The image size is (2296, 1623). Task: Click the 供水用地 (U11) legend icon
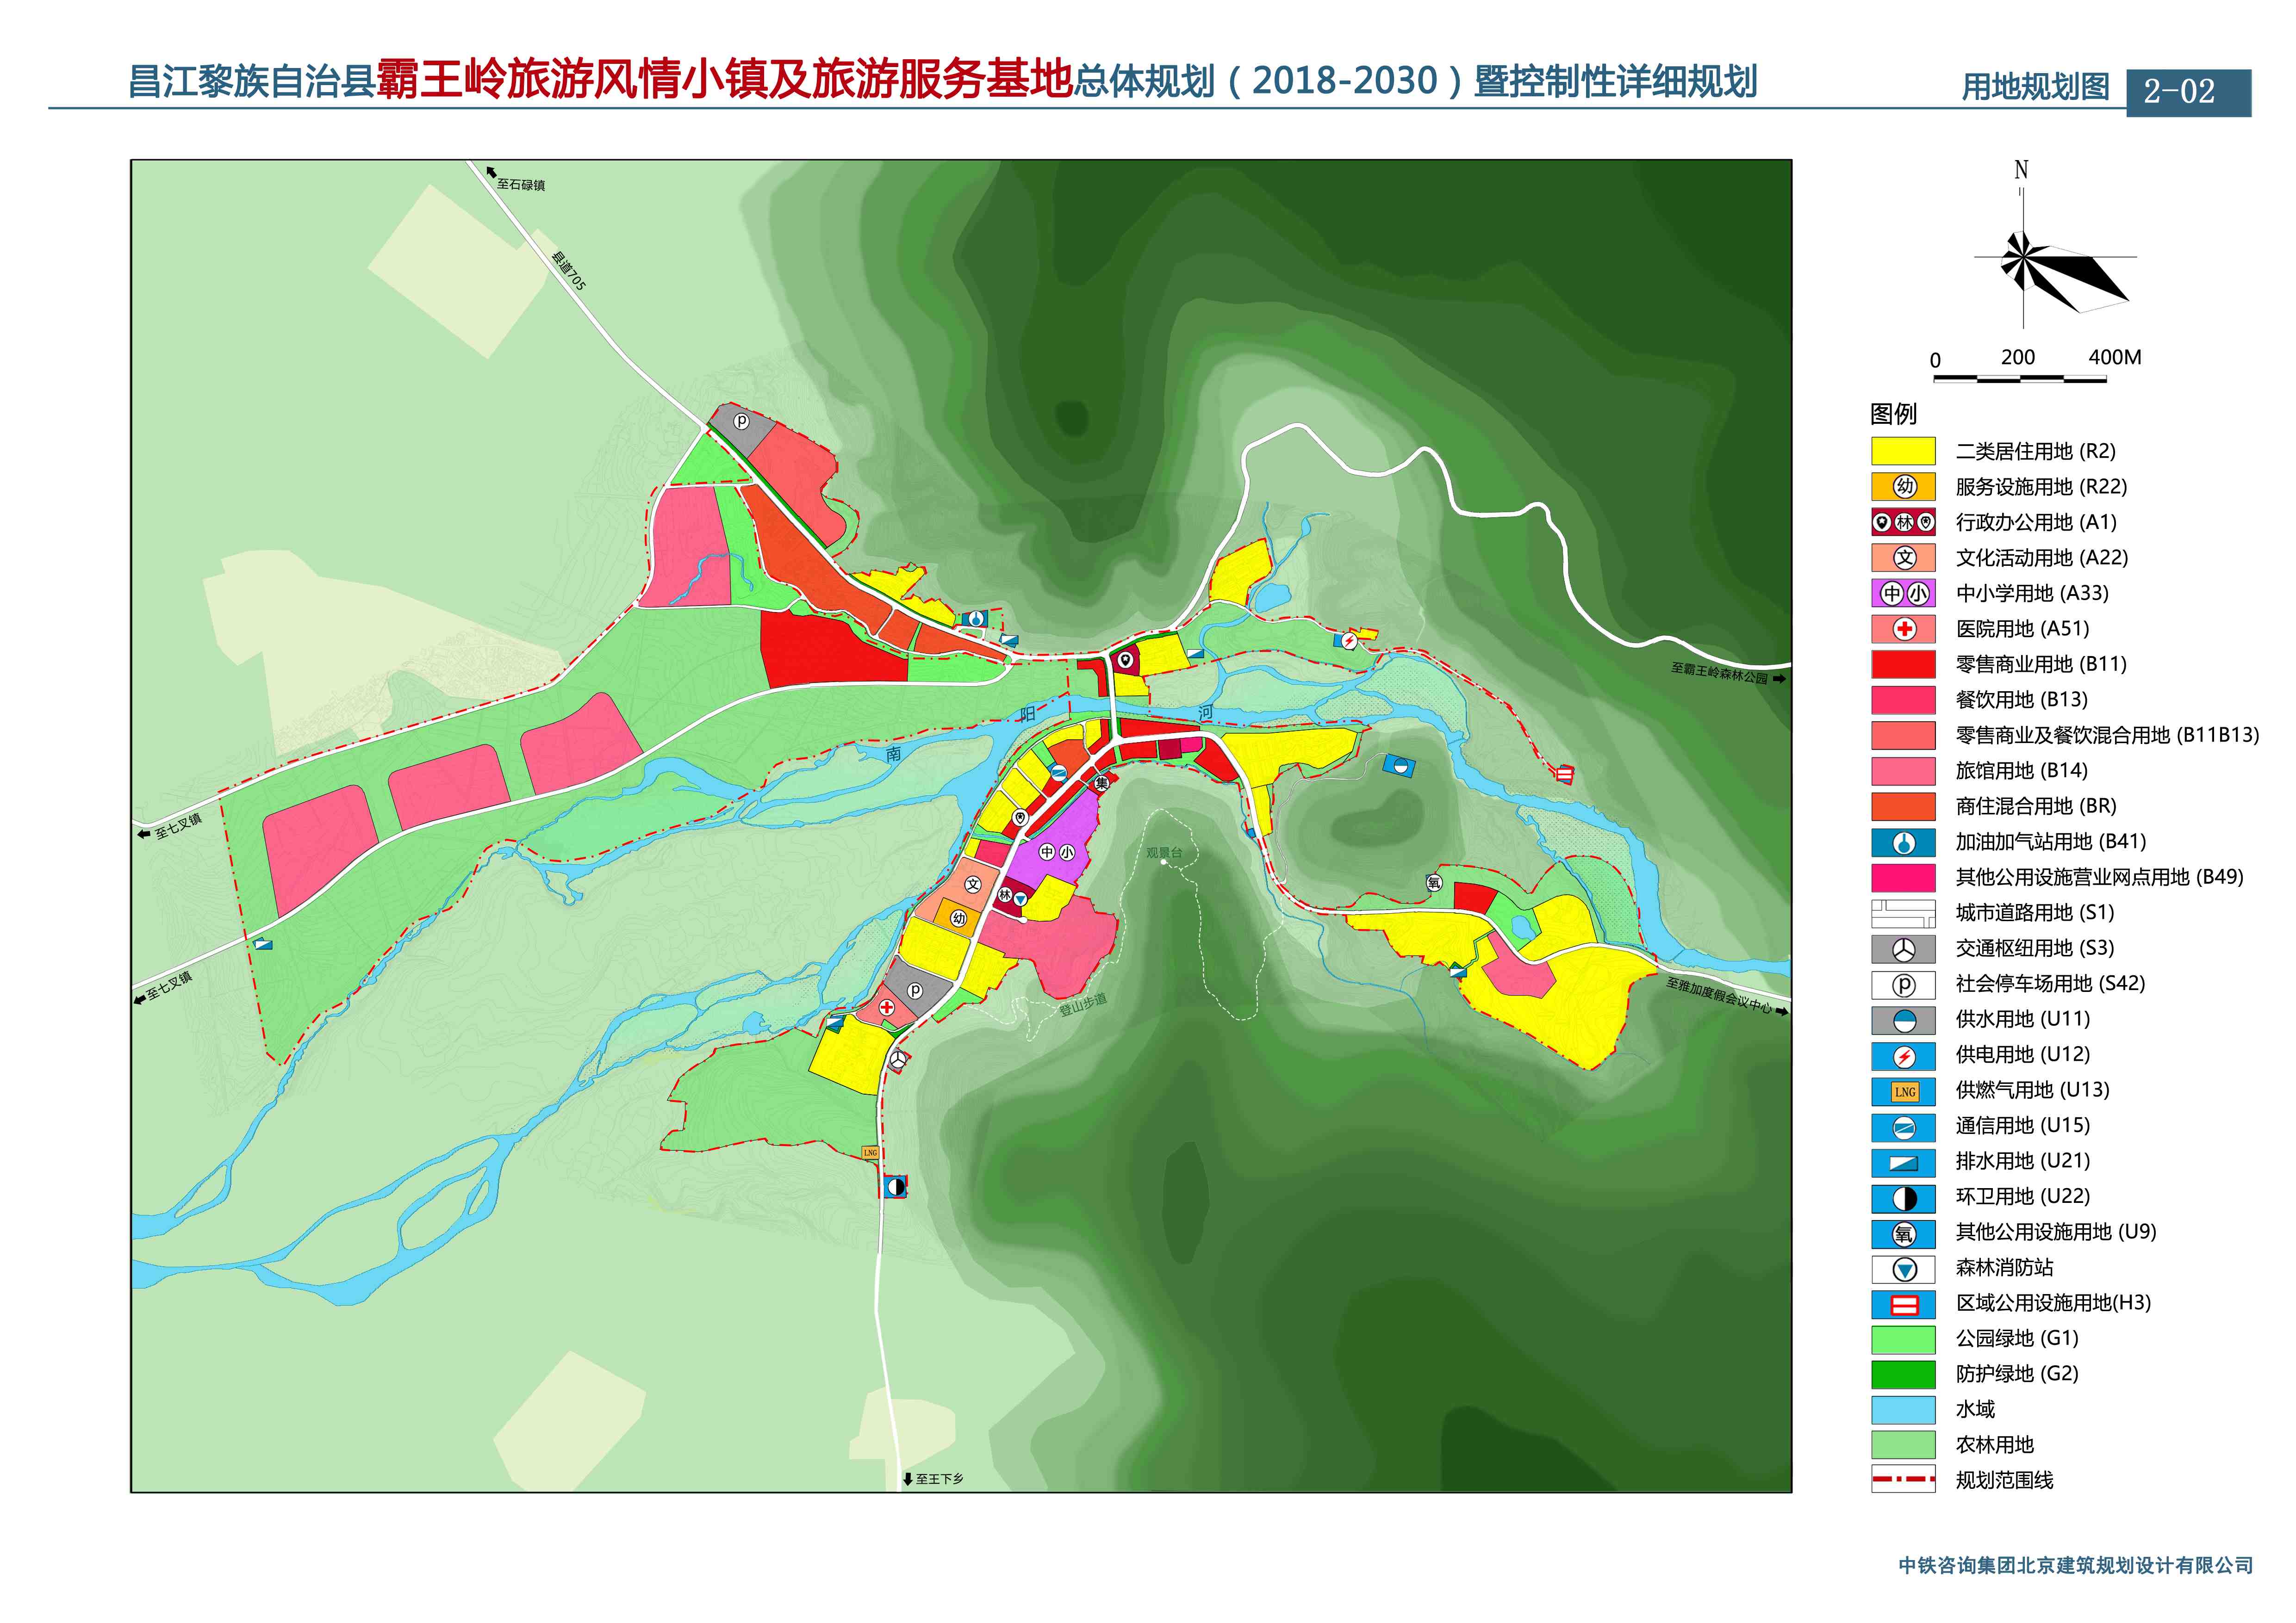point(1904,1019)
